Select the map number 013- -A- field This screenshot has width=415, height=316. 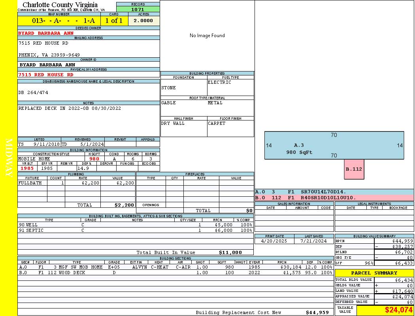[x=59, y=21]
